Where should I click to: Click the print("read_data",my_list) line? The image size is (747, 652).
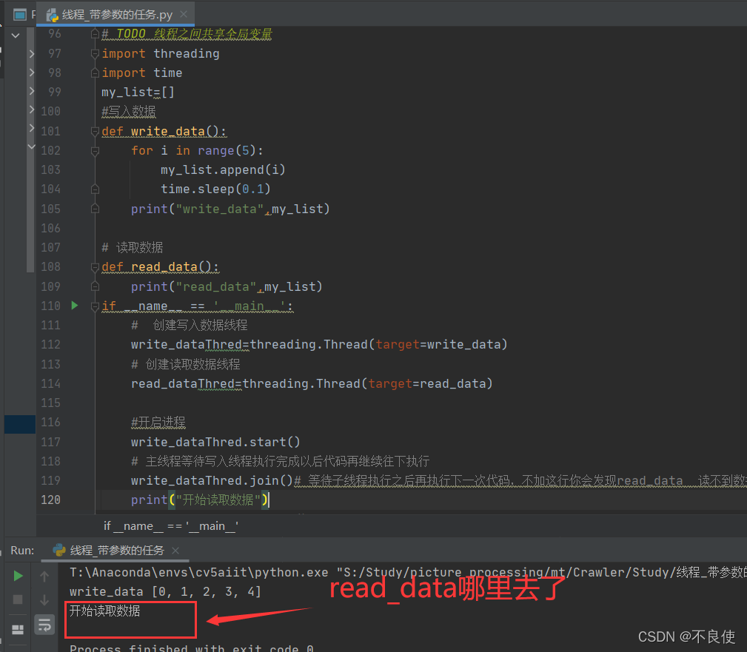click(227, 286)
